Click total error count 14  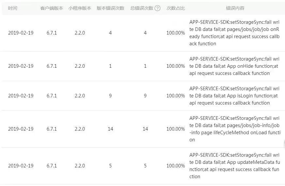[145, 129]
